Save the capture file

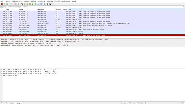(13, 4)
